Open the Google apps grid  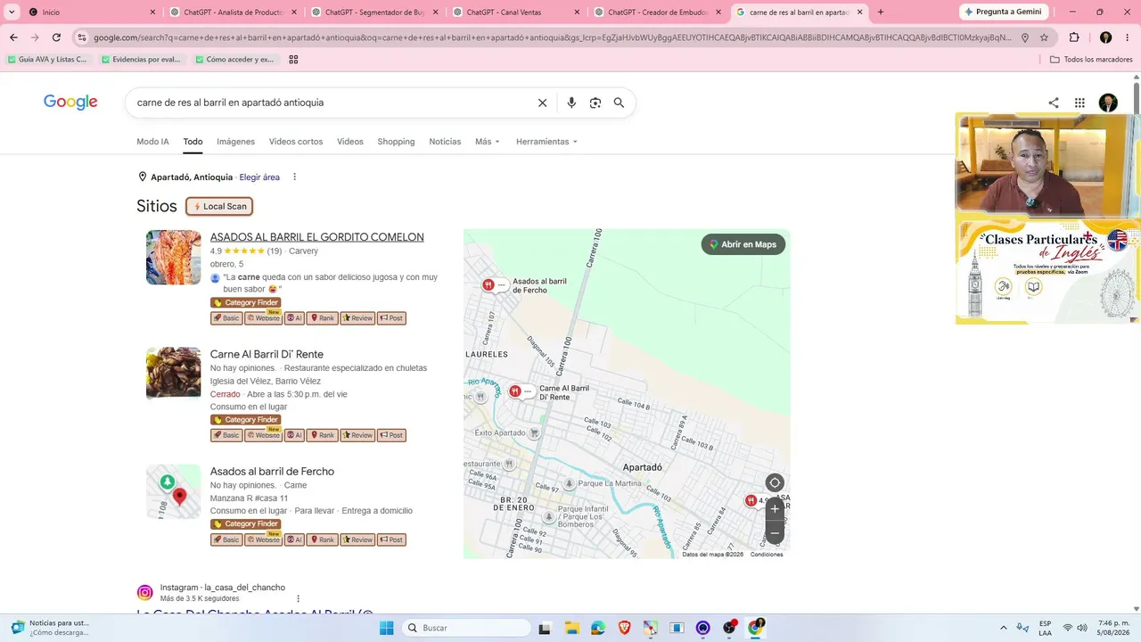[1079, 103]
